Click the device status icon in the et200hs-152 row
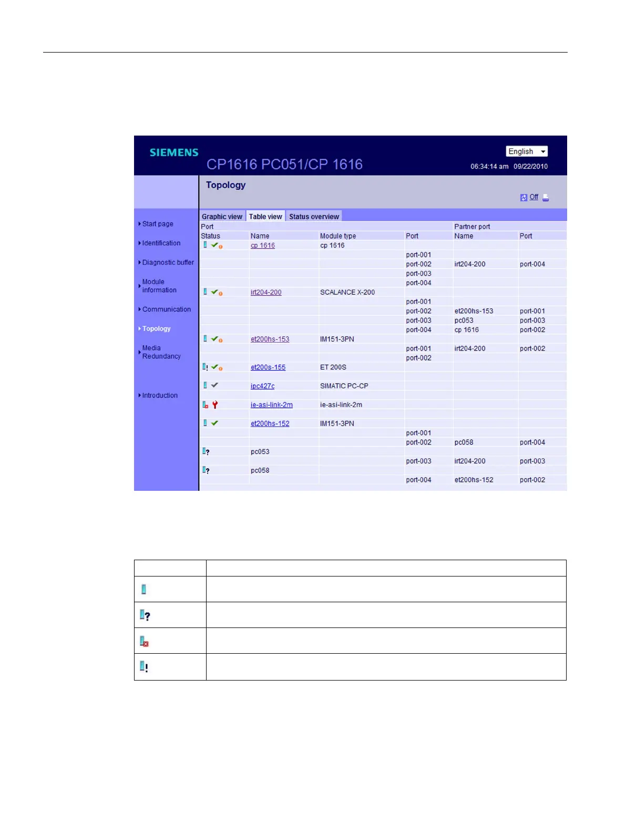 coord(205,423)
